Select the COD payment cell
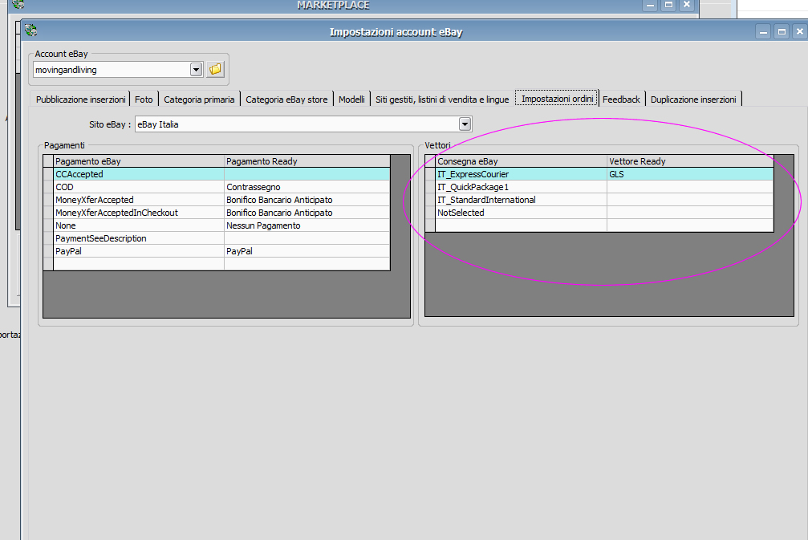 pyautogui.click(x=139, y=187)
